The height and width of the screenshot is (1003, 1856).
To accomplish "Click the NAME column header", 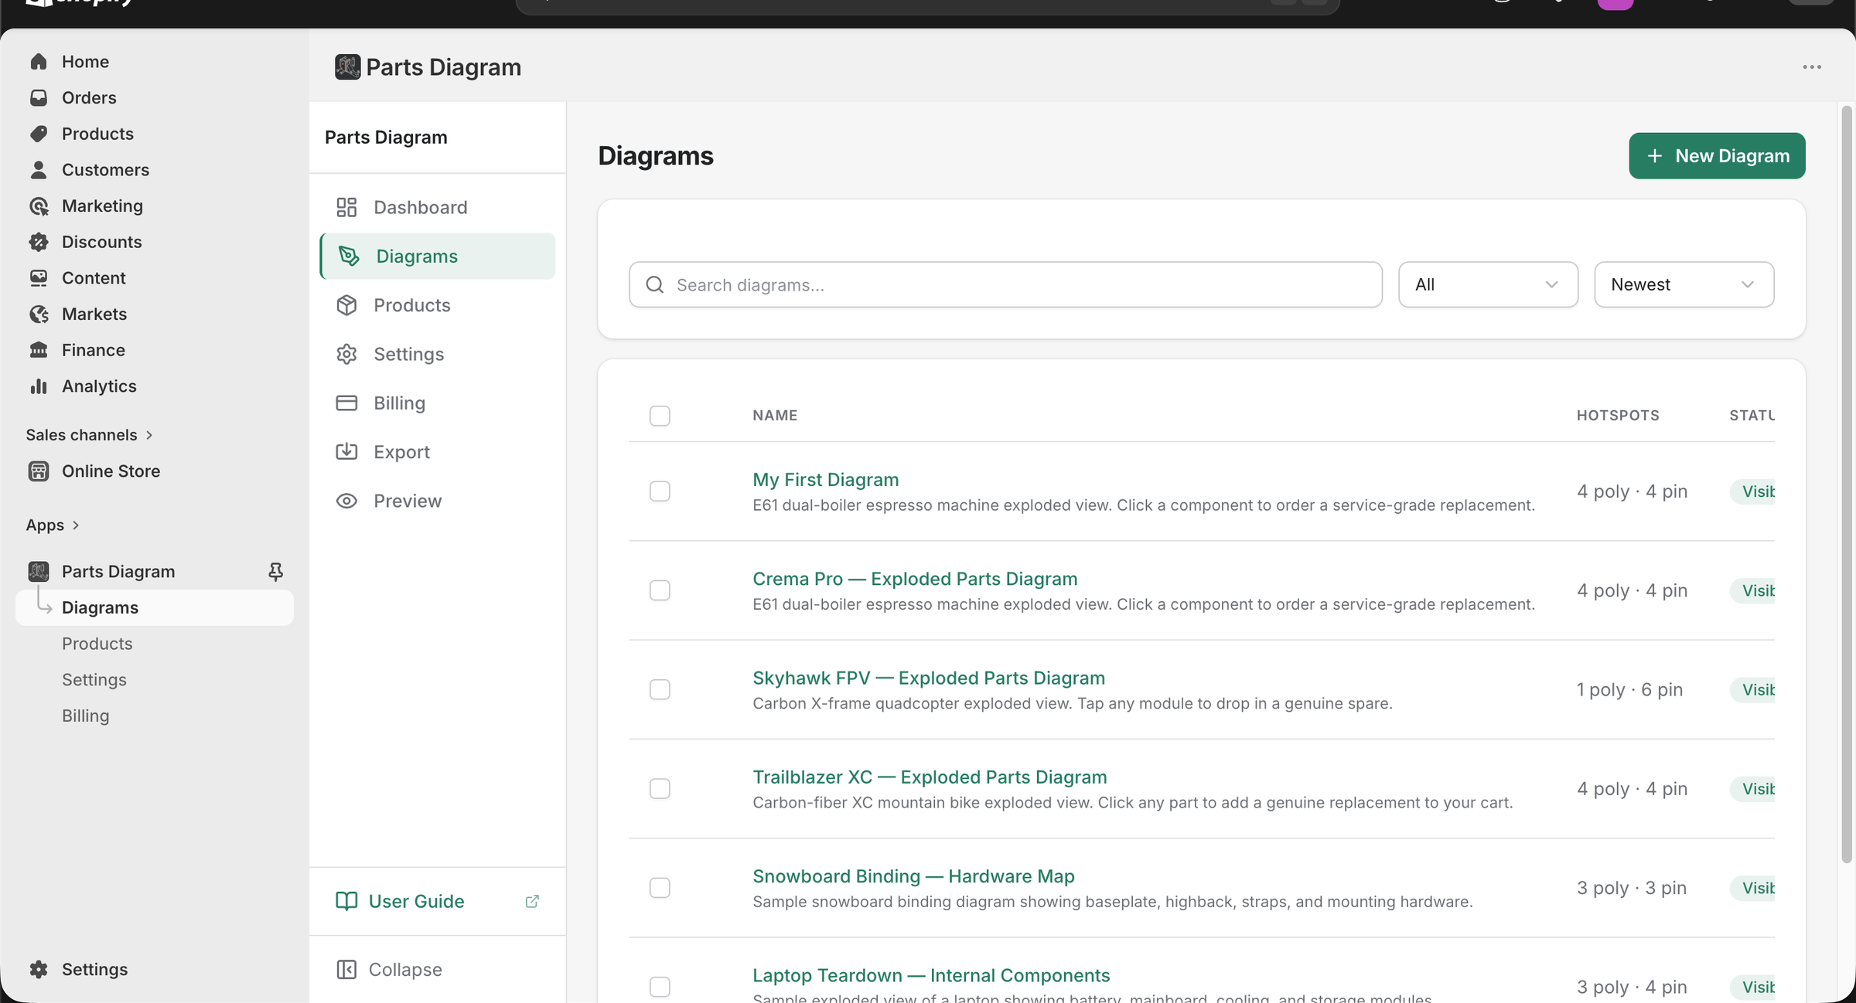I will 775,416.
